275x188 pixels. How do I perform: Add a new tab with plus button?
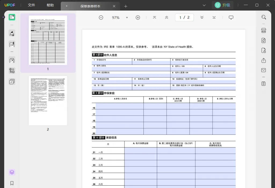(x=126, y=6)
